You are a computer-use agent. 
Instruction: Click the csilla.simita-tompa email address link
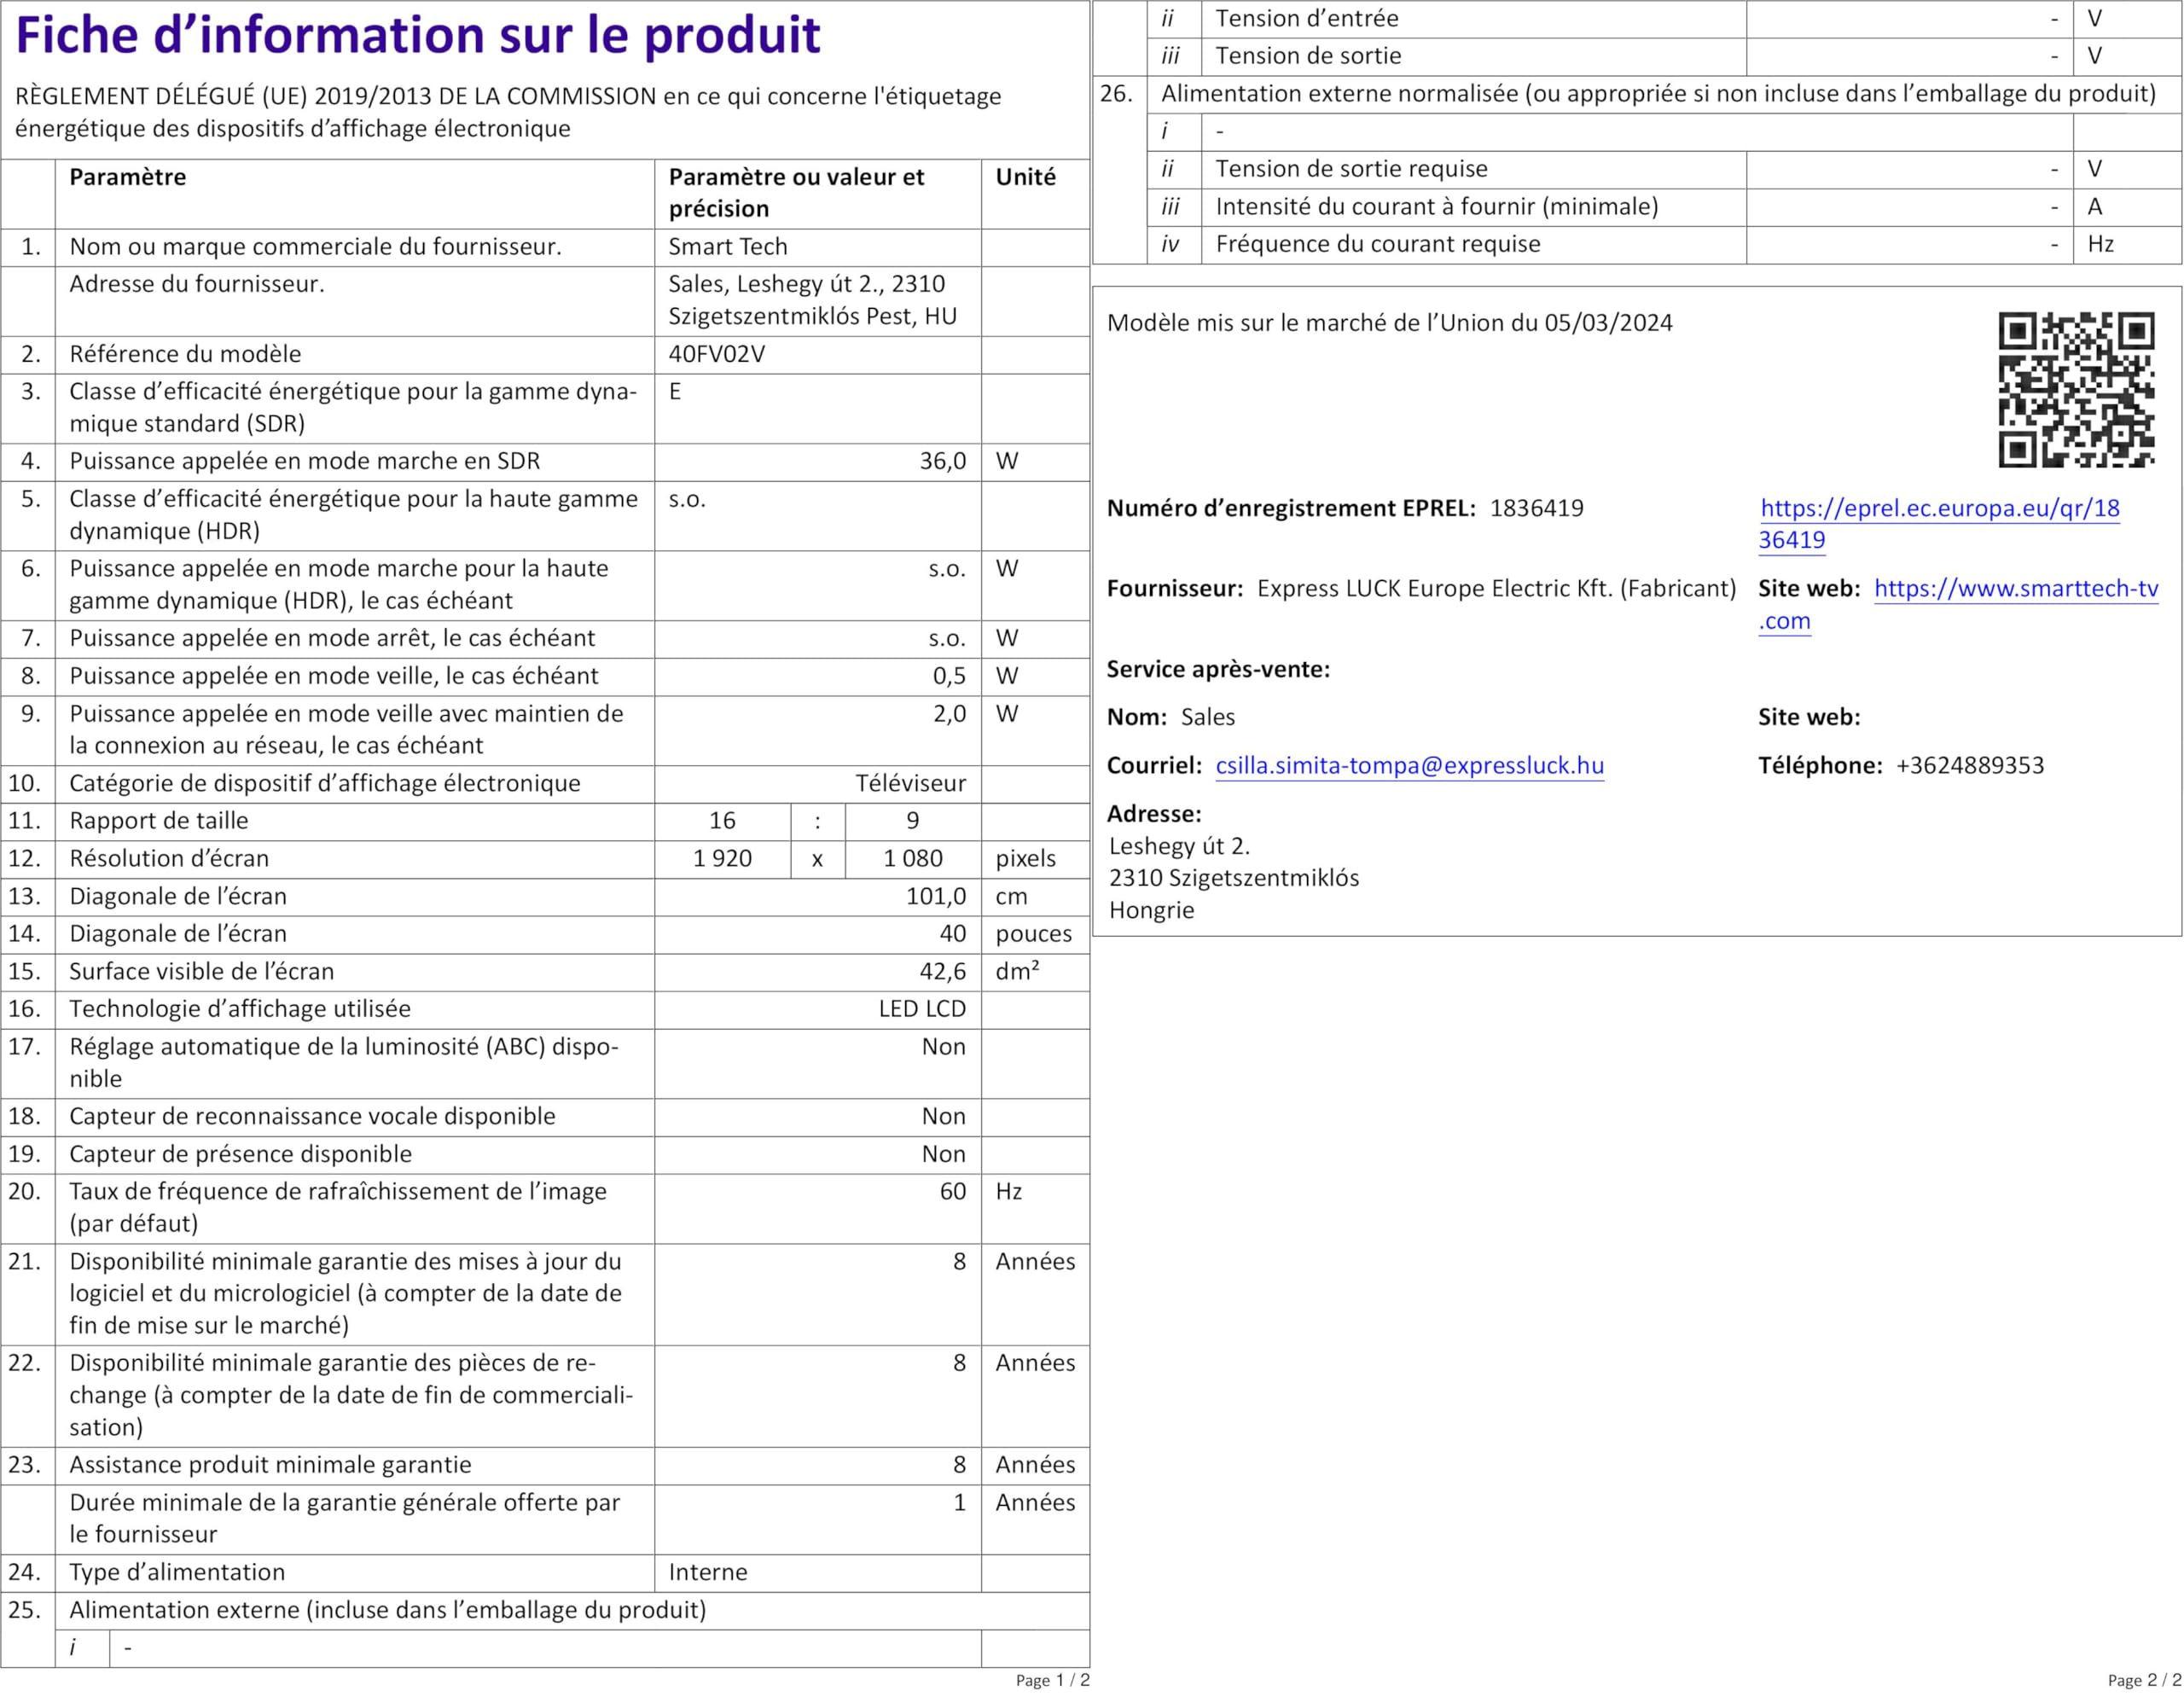(1409, 766)
